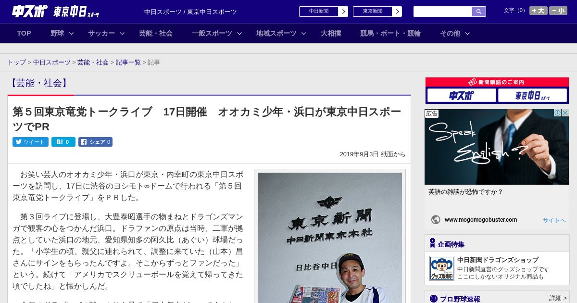Image resolution: width=577 pixels, height=303 pixels.
Task: Open the 競馬・ボート・競輪 menu item
Action: click(390, 33)
